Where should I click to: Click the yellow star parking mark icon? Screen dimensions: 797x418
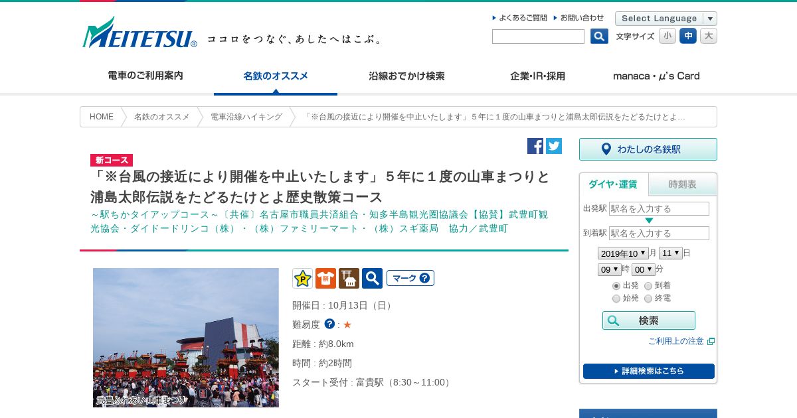[302, 278]
